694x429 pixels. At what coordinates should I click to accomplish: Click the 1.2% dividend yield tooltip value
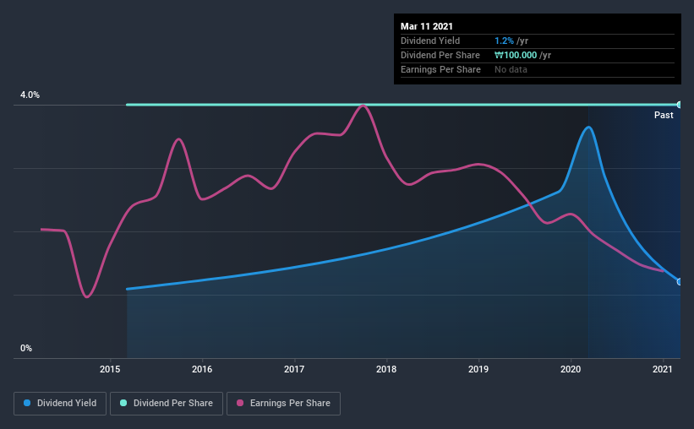(x=502, y=41)
